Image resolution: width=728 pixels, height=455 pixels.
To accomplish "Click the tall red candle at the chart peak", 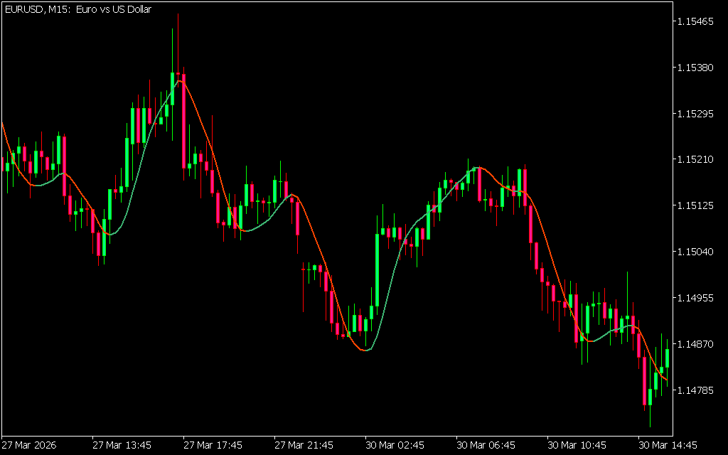I will click(x=183, y=121).
